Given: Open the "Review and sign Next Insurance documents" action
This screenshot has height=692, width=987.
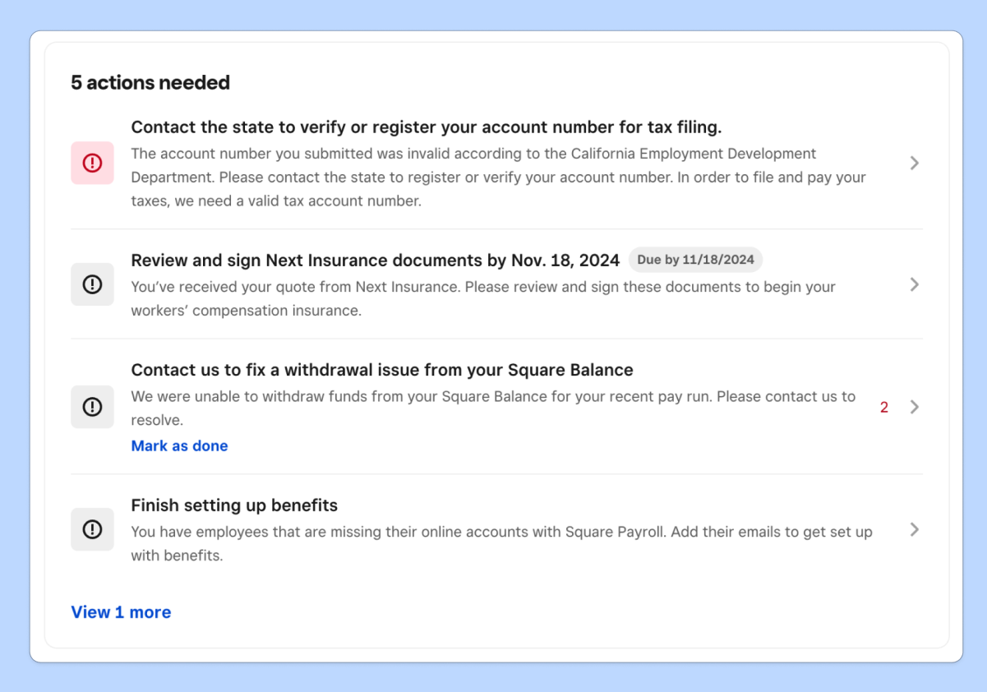Looking at the screenshot, I should pos(375,260).
